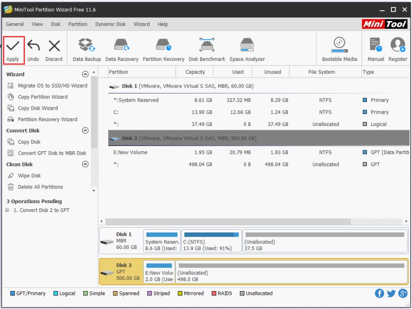Open the Disk menu
Viewport: 412px width, 309px height.
(56, 24)
